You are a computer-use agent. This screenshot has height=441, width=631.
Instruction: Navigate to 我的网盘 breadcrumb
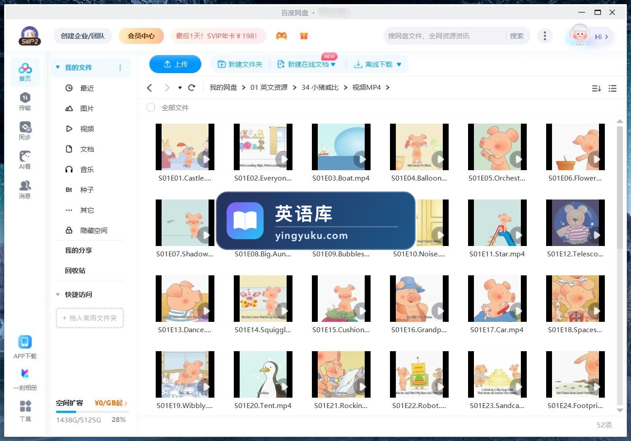223,88
